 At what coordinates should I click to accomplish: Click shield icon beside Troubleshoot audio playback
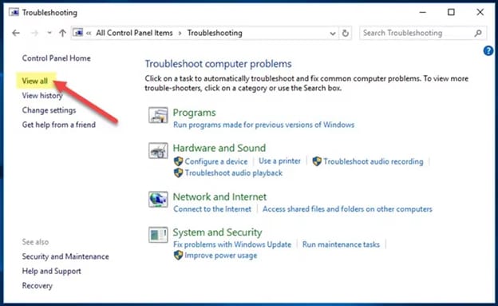(178, 173)
